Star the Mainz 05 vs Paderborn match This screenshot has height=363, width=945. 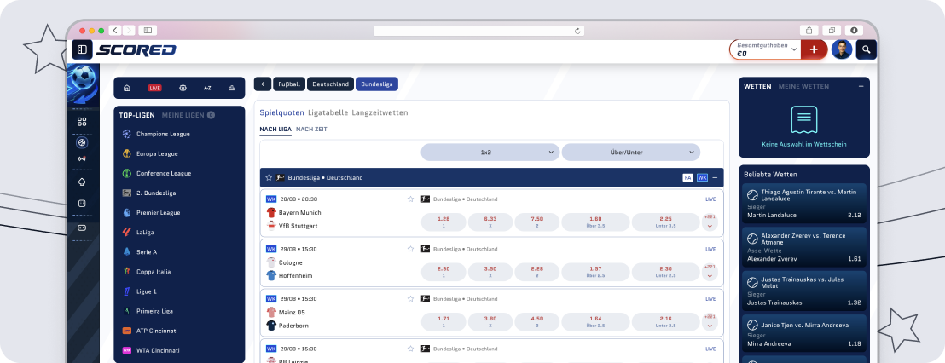(x=410, y=298)
